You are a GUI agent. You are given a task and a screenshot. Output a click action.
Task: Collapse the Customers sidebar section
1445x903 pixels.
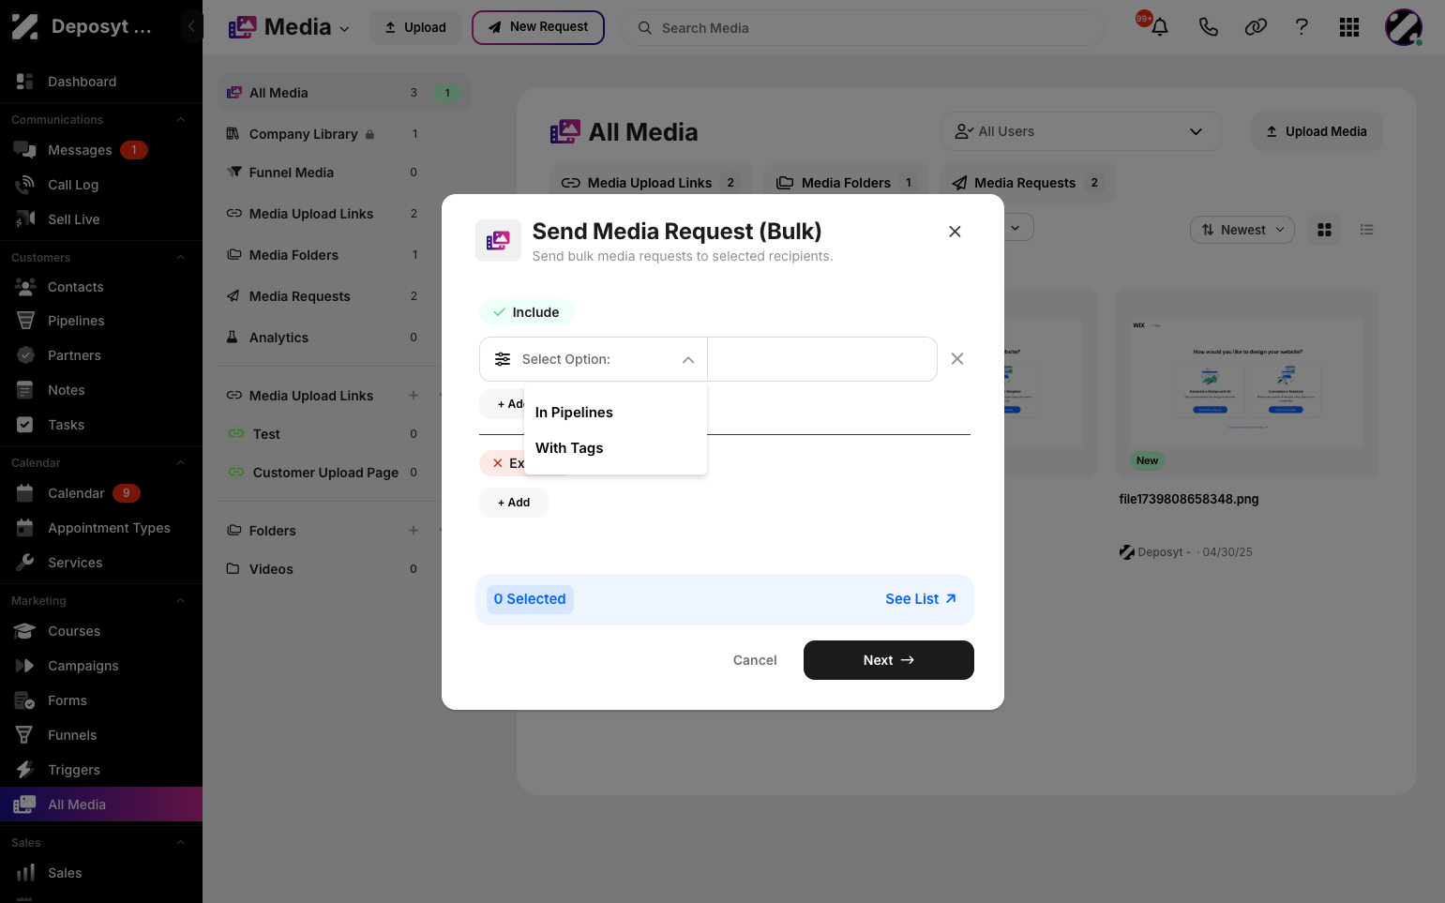coord(181,258)
